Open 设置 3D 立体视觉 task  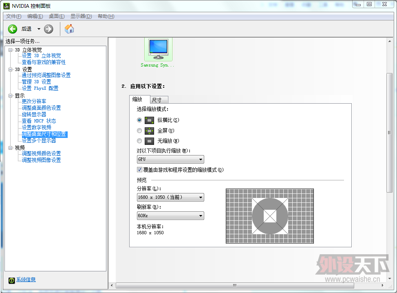click(x=41, y=56)
